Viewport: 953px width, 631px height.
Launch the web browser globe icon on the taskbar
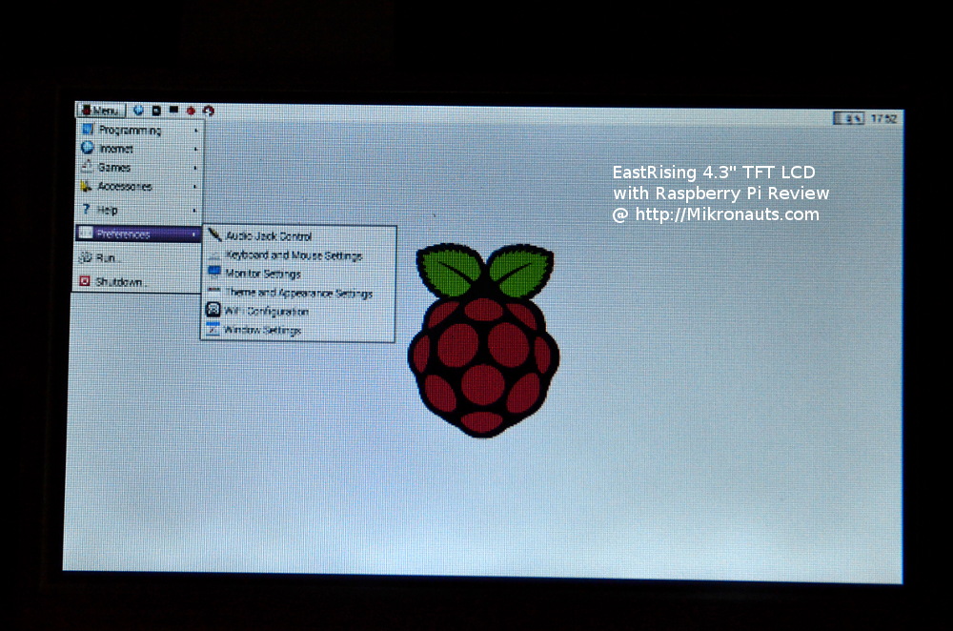[138, 110]
